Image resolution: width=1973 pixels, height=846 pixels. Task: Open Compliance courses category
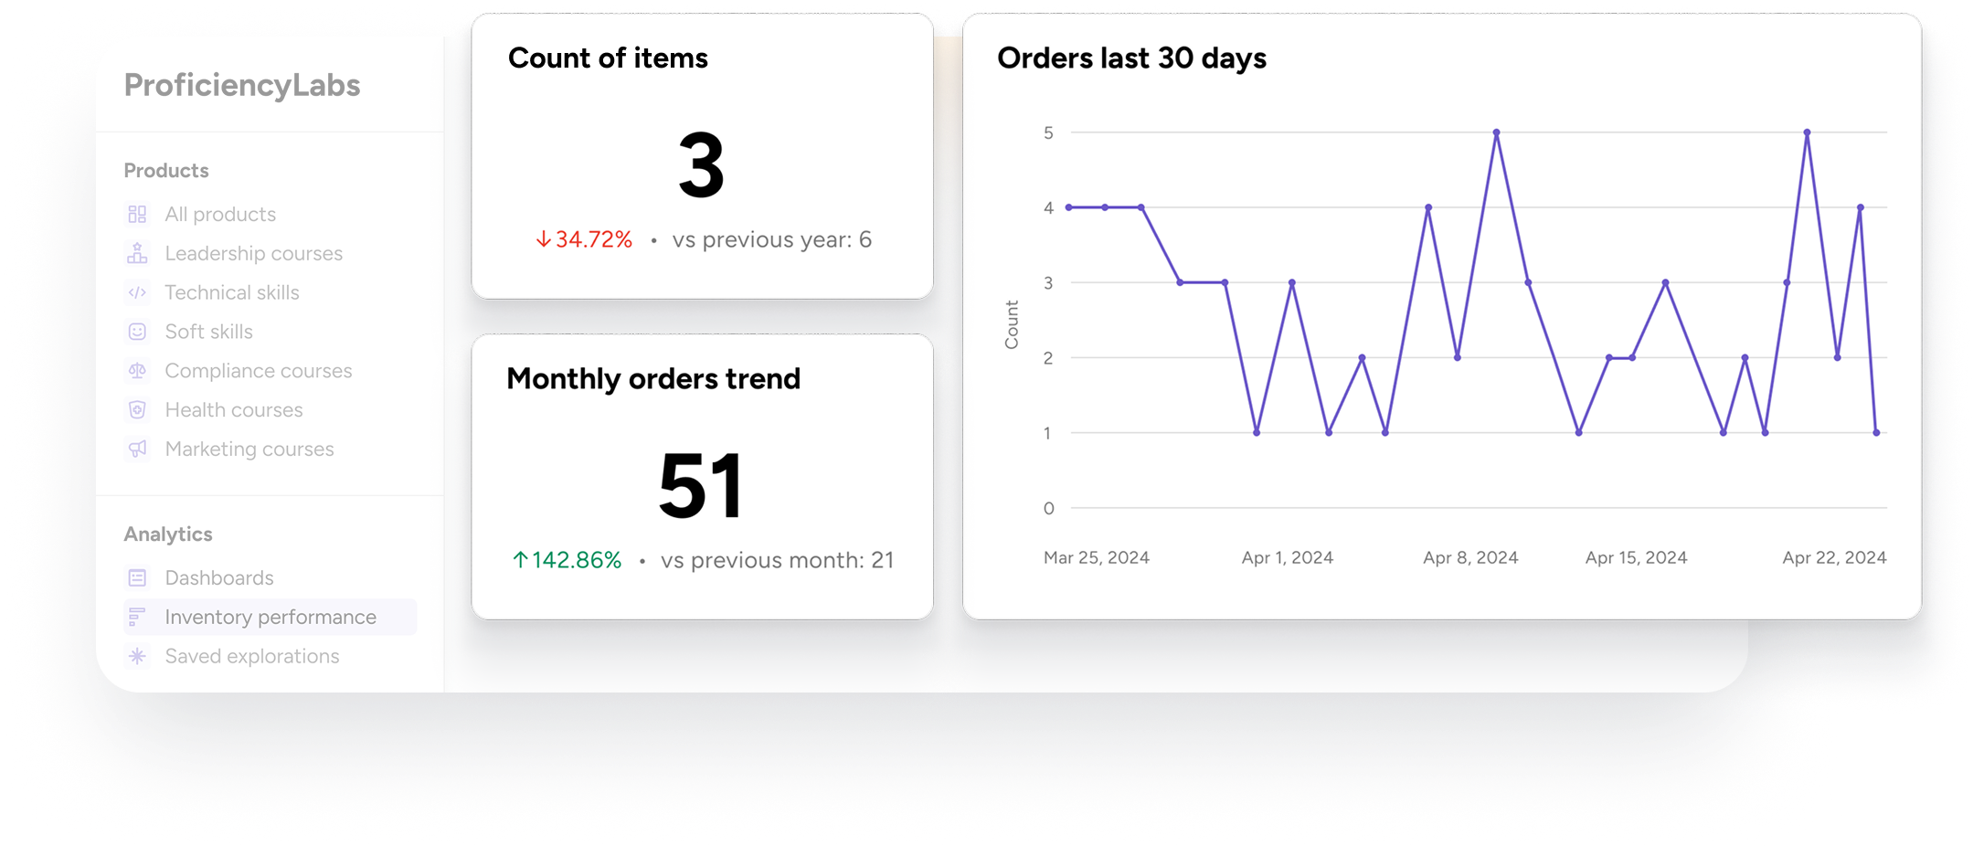tap(258, 371)
